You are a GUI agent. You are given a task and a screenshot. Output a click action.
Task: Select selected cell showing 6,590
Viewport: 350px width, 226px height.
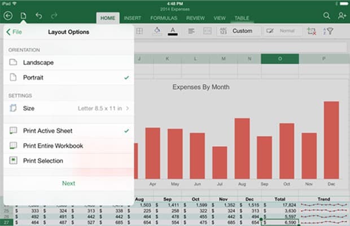tap(280, 223)
